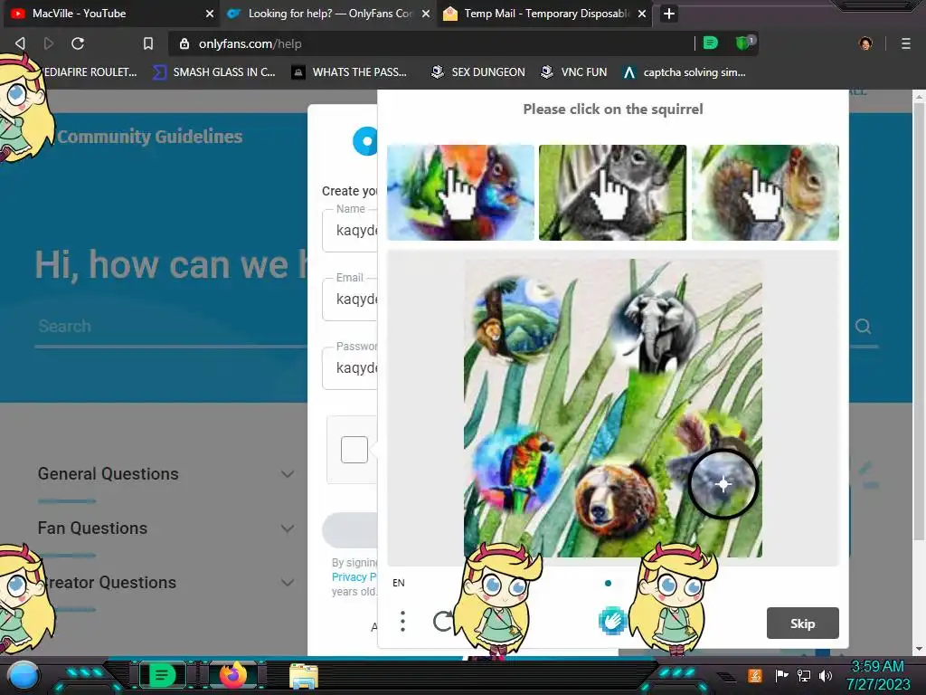The width and height of the screenshot is (926, 695).
Task: Open the captcha solving sim... bookmark
Action: 685,72
